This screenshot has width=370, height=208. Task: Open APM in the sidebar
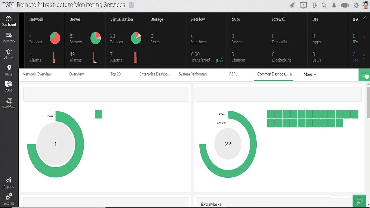tap(9, 87)
